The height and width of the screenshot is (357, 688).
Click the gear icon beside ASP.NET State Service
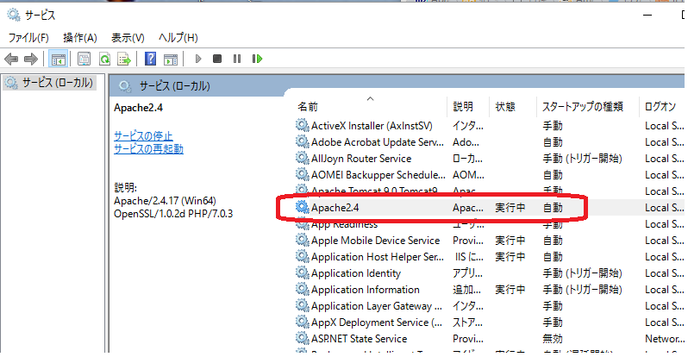(302, 338)
